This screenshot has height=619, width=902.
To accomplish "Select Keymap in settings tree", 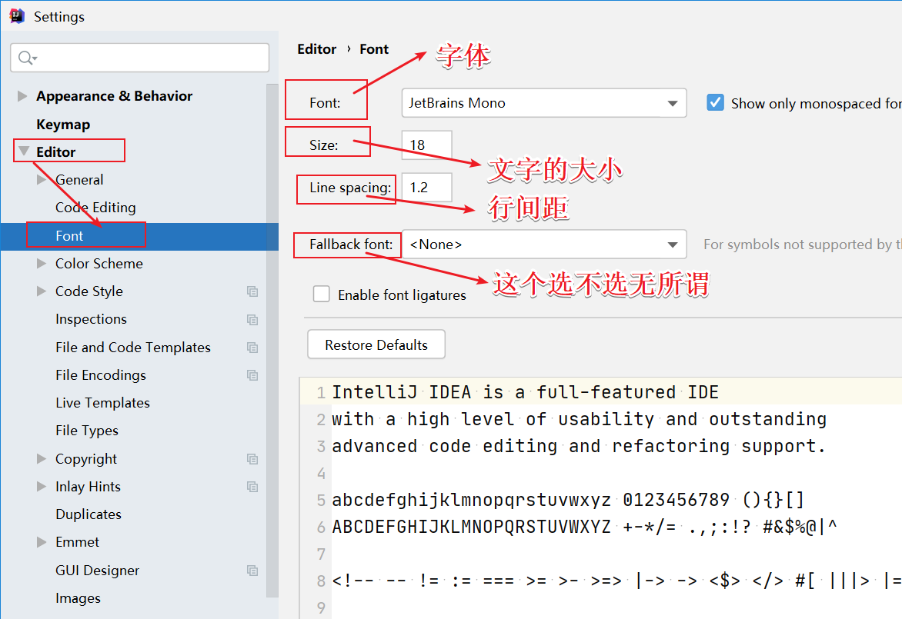I will point(63,125).
